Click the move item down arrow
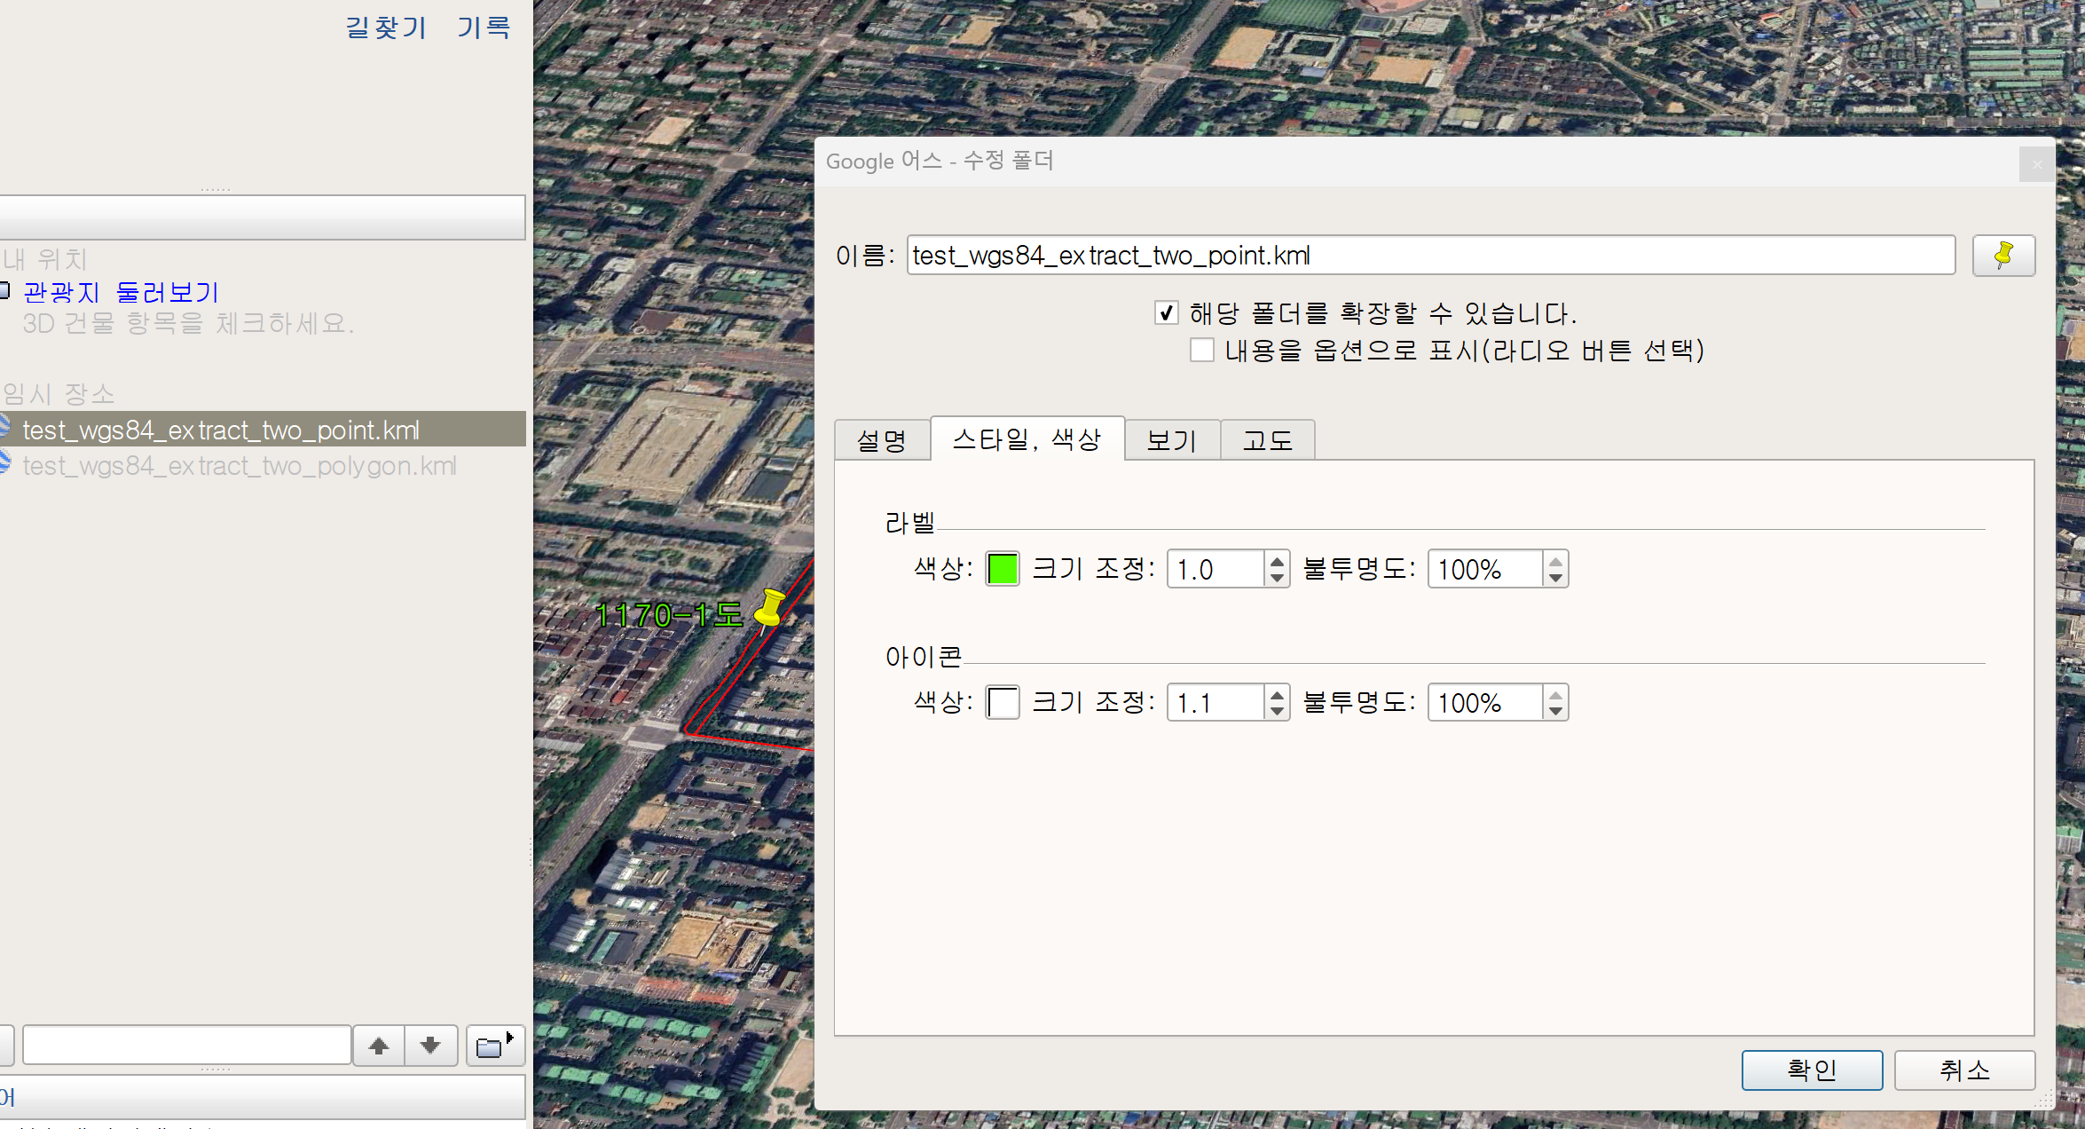This screenshot has width=2085, height=1129. pyautogui.click(x=431, y=1046)
